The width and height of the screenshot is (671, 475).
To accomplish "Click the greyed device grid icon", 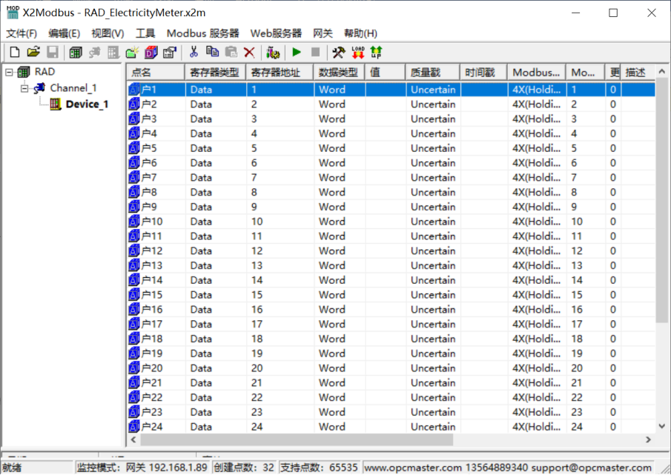I will 113,53.
